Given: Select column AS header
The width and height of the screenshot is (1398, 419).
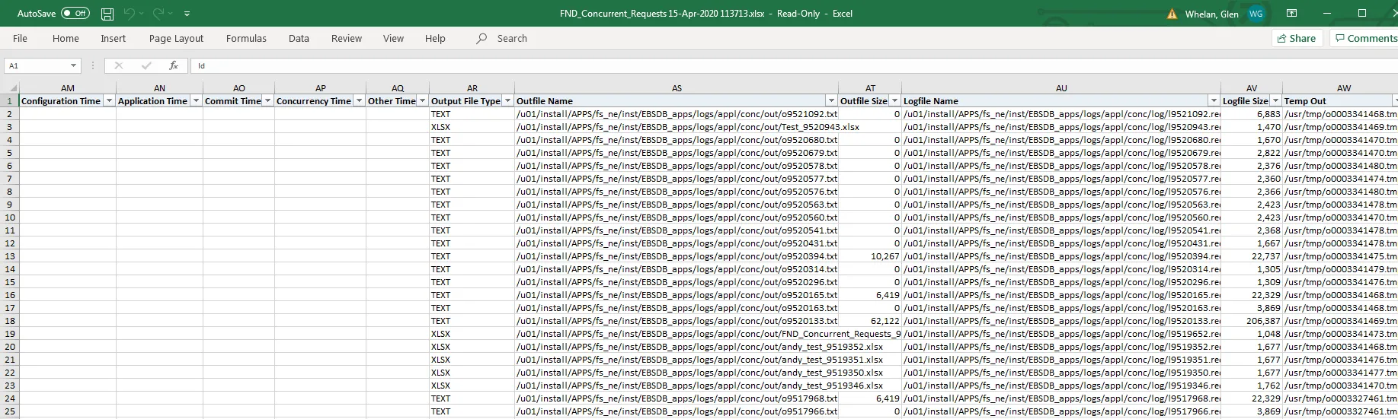Looking at the screenshot, I should pyautogui.click(x=677, y=88).
